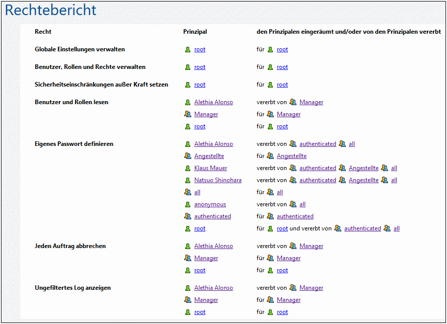
Task: Click the Manager group icon after vererbt von
Action: click(x=292, y=102)
